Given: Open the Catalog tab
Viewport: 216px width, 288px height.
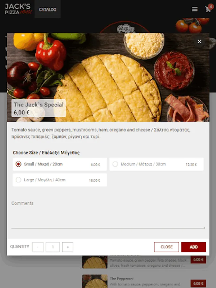Looking at the screenshot, I should tap(48, 9).
